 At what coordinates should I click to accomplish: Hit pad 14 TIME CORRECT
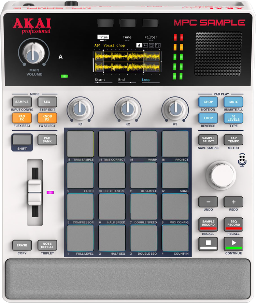tap(112, 144)
